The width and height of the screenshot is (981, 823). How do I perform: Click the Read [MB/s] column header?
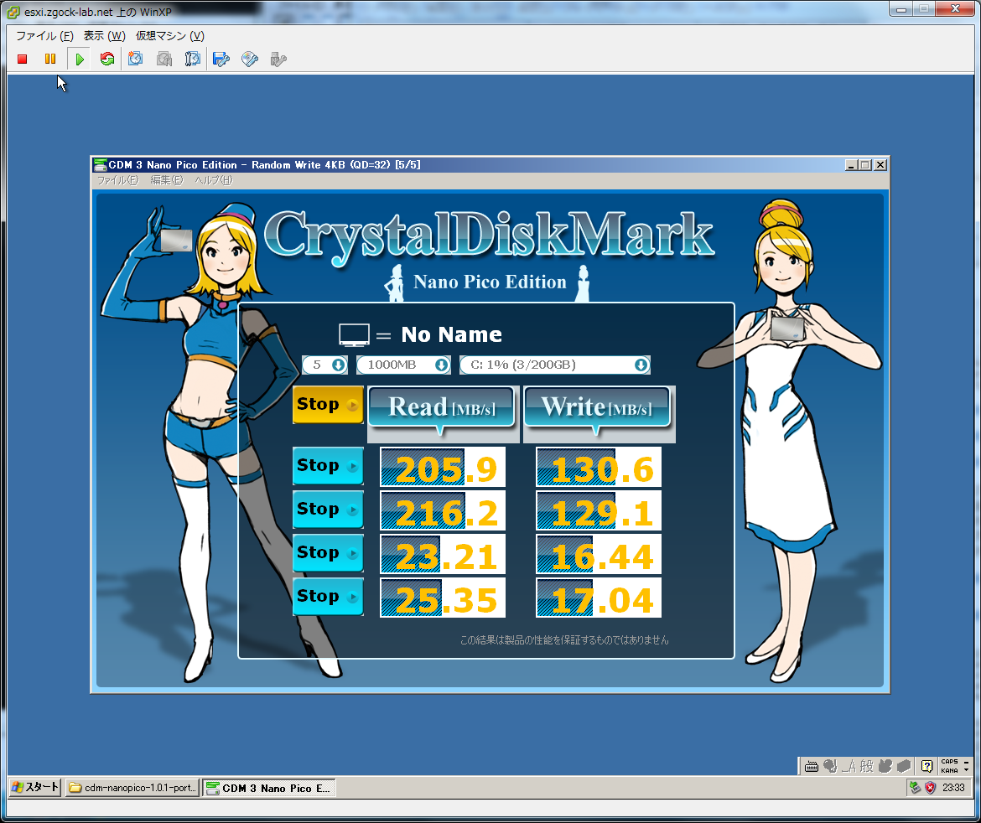(x=442, y=408)
